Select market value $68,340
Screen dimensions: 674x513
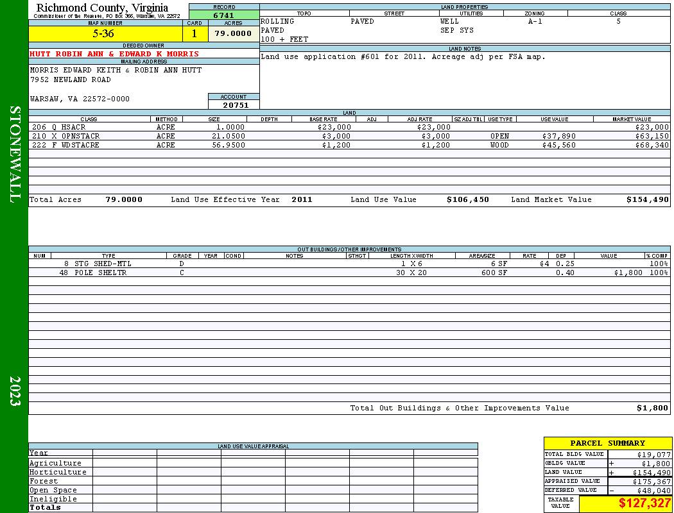pos(652,145)
